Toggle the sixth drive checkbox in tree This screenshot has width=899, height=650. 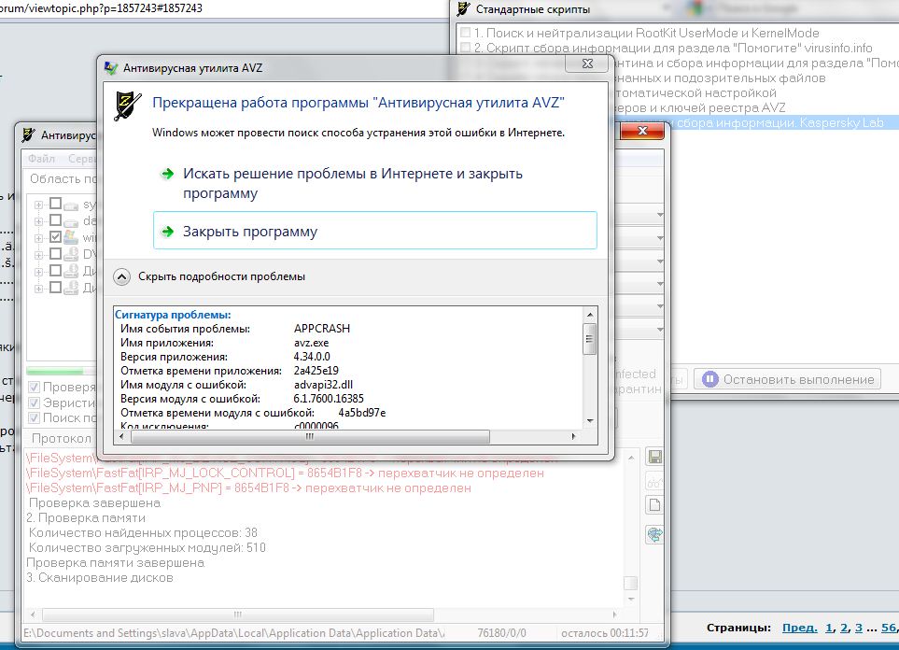[x=56, y=287]
